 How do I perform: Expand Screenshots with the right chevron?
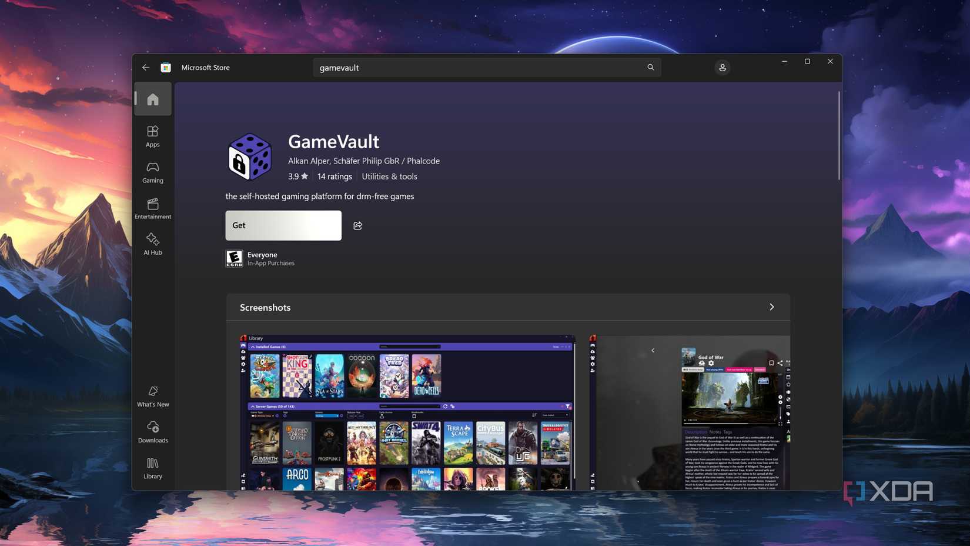pyautogui.click(x=771, y=307)
